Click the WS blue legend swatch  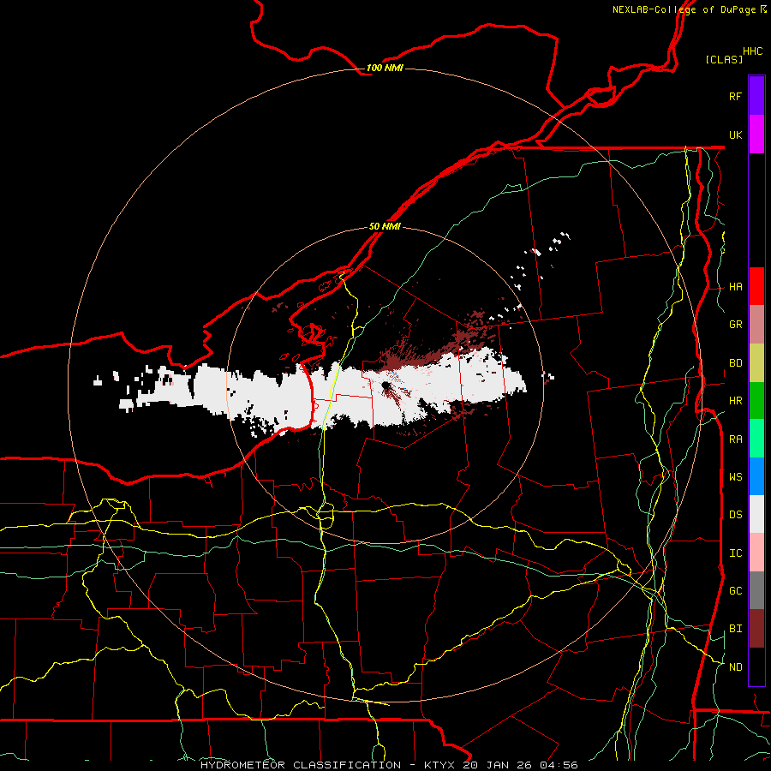[x=756, y=476]
